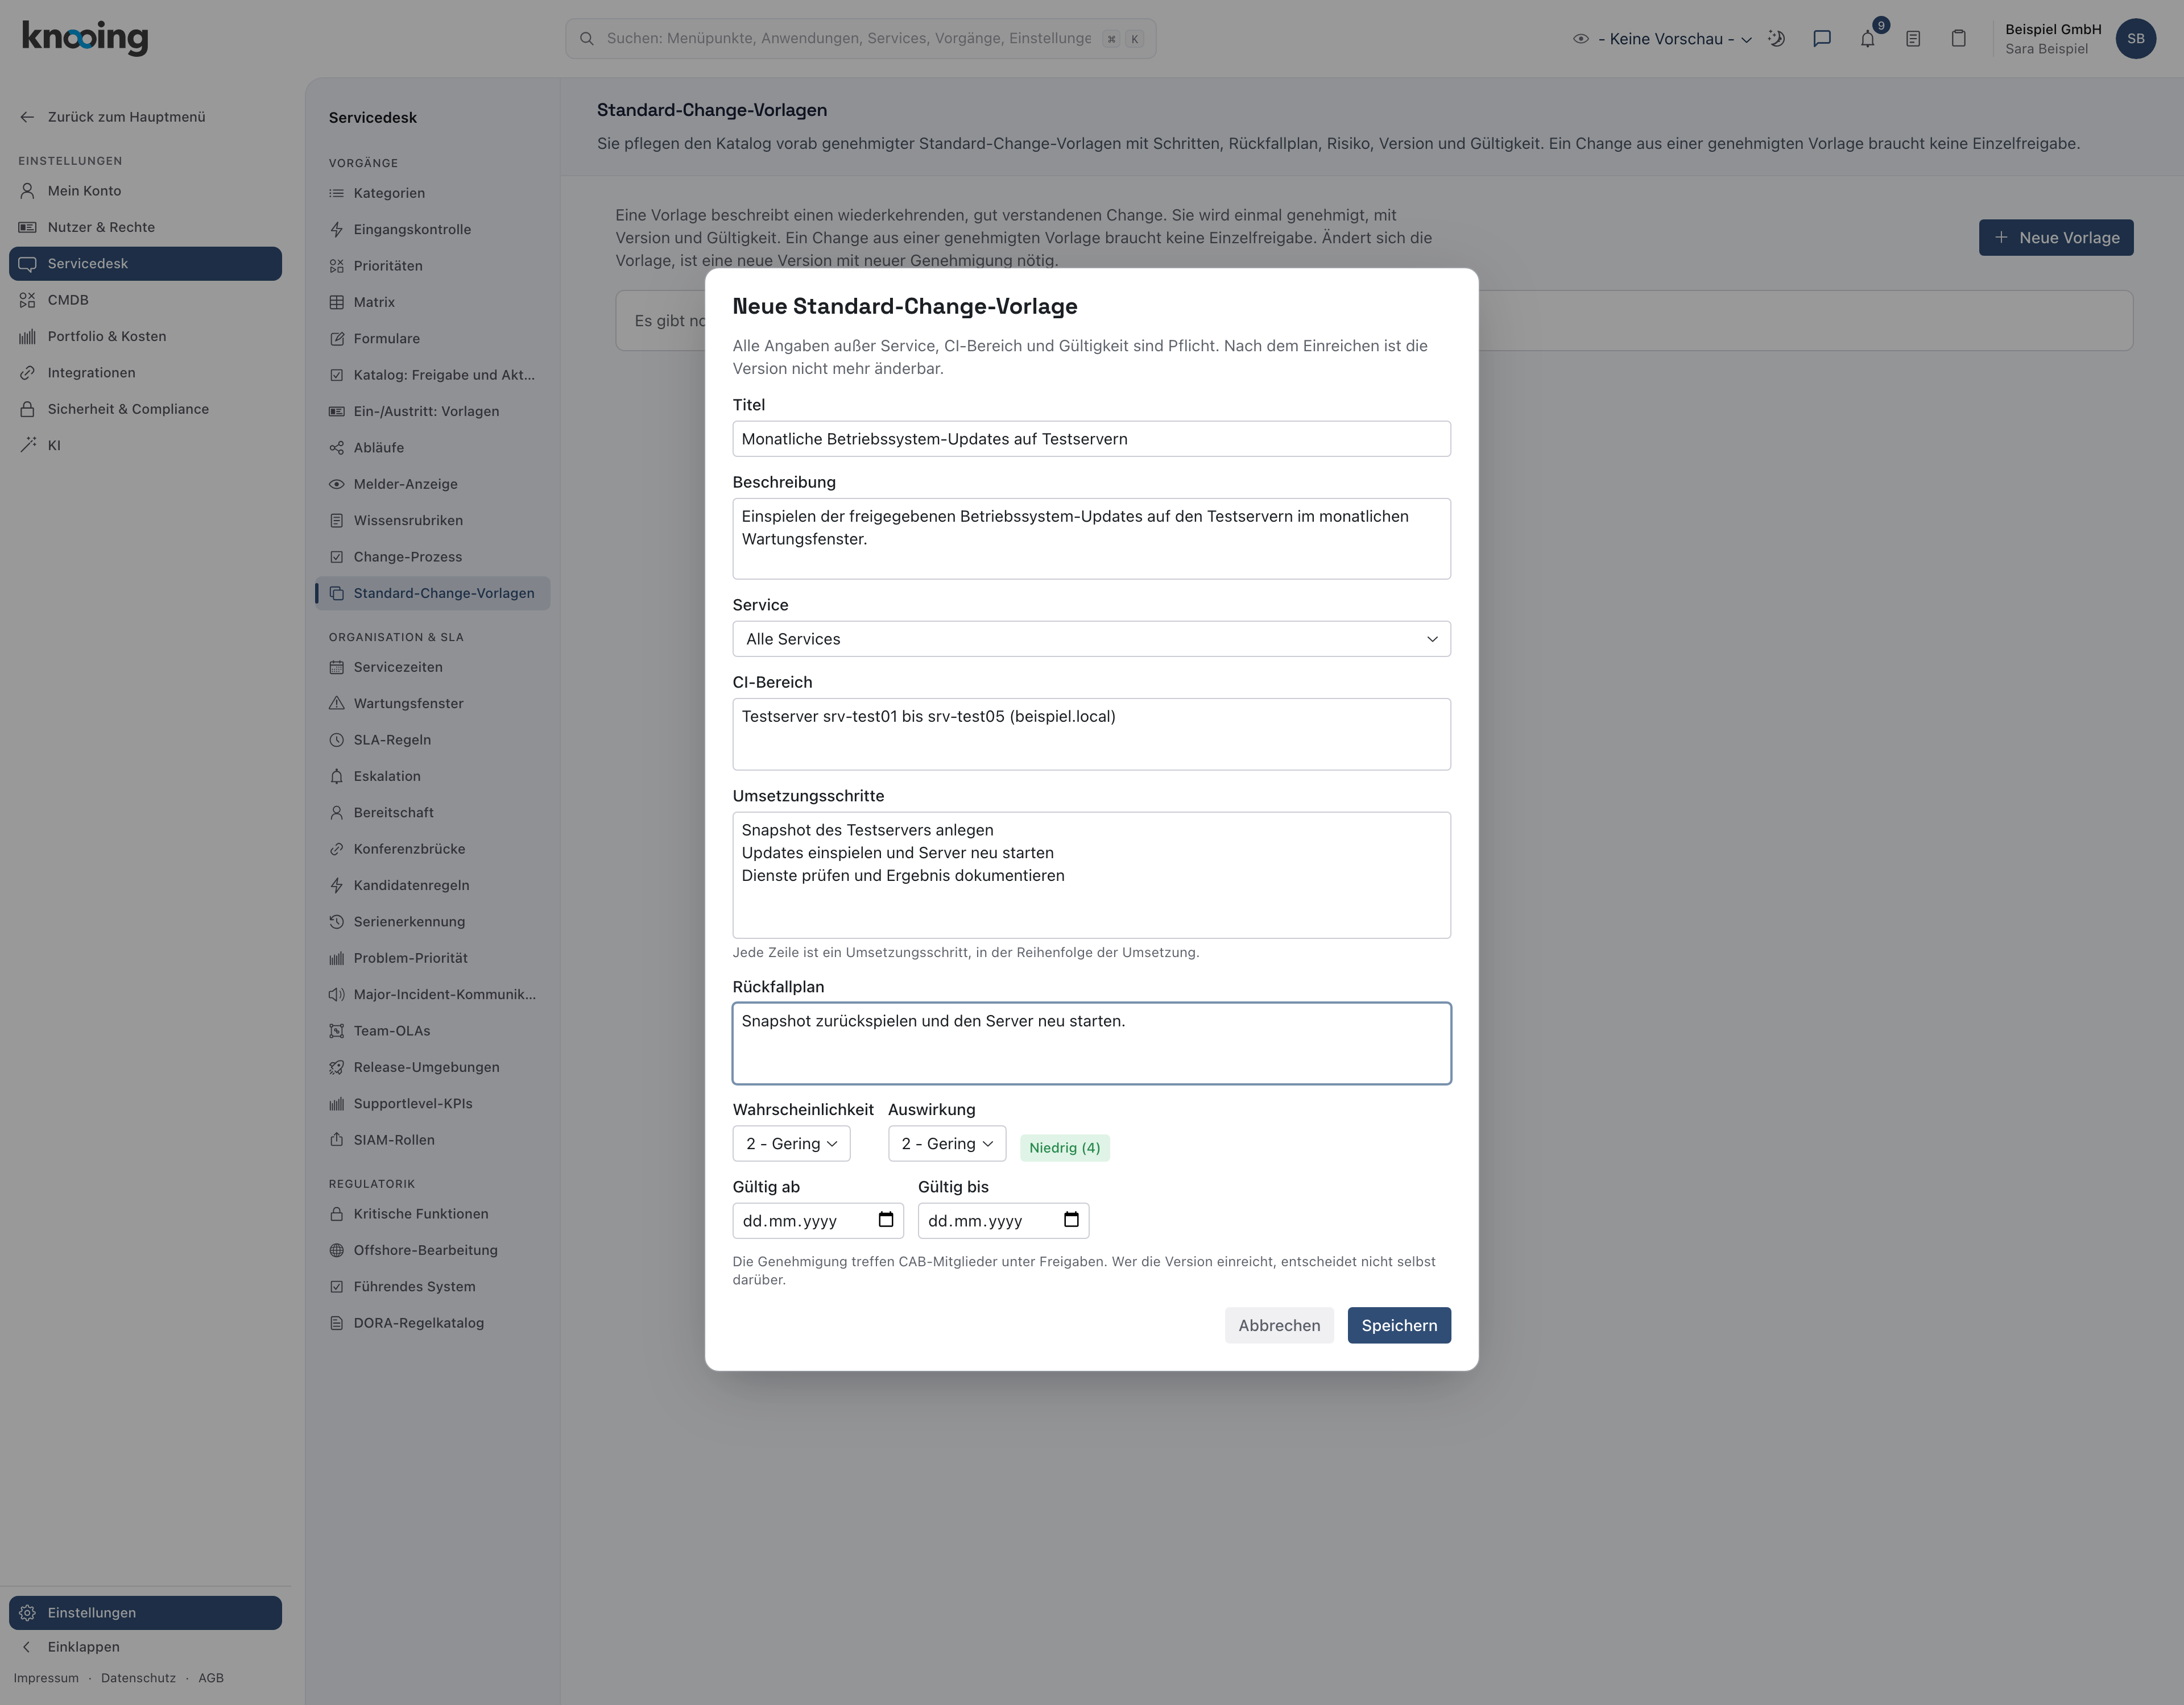Image resolution: width=2184 pixels, height=1705 pixels.
Task: Open Team-OLAs page
Action: (x=433, y=1032)
